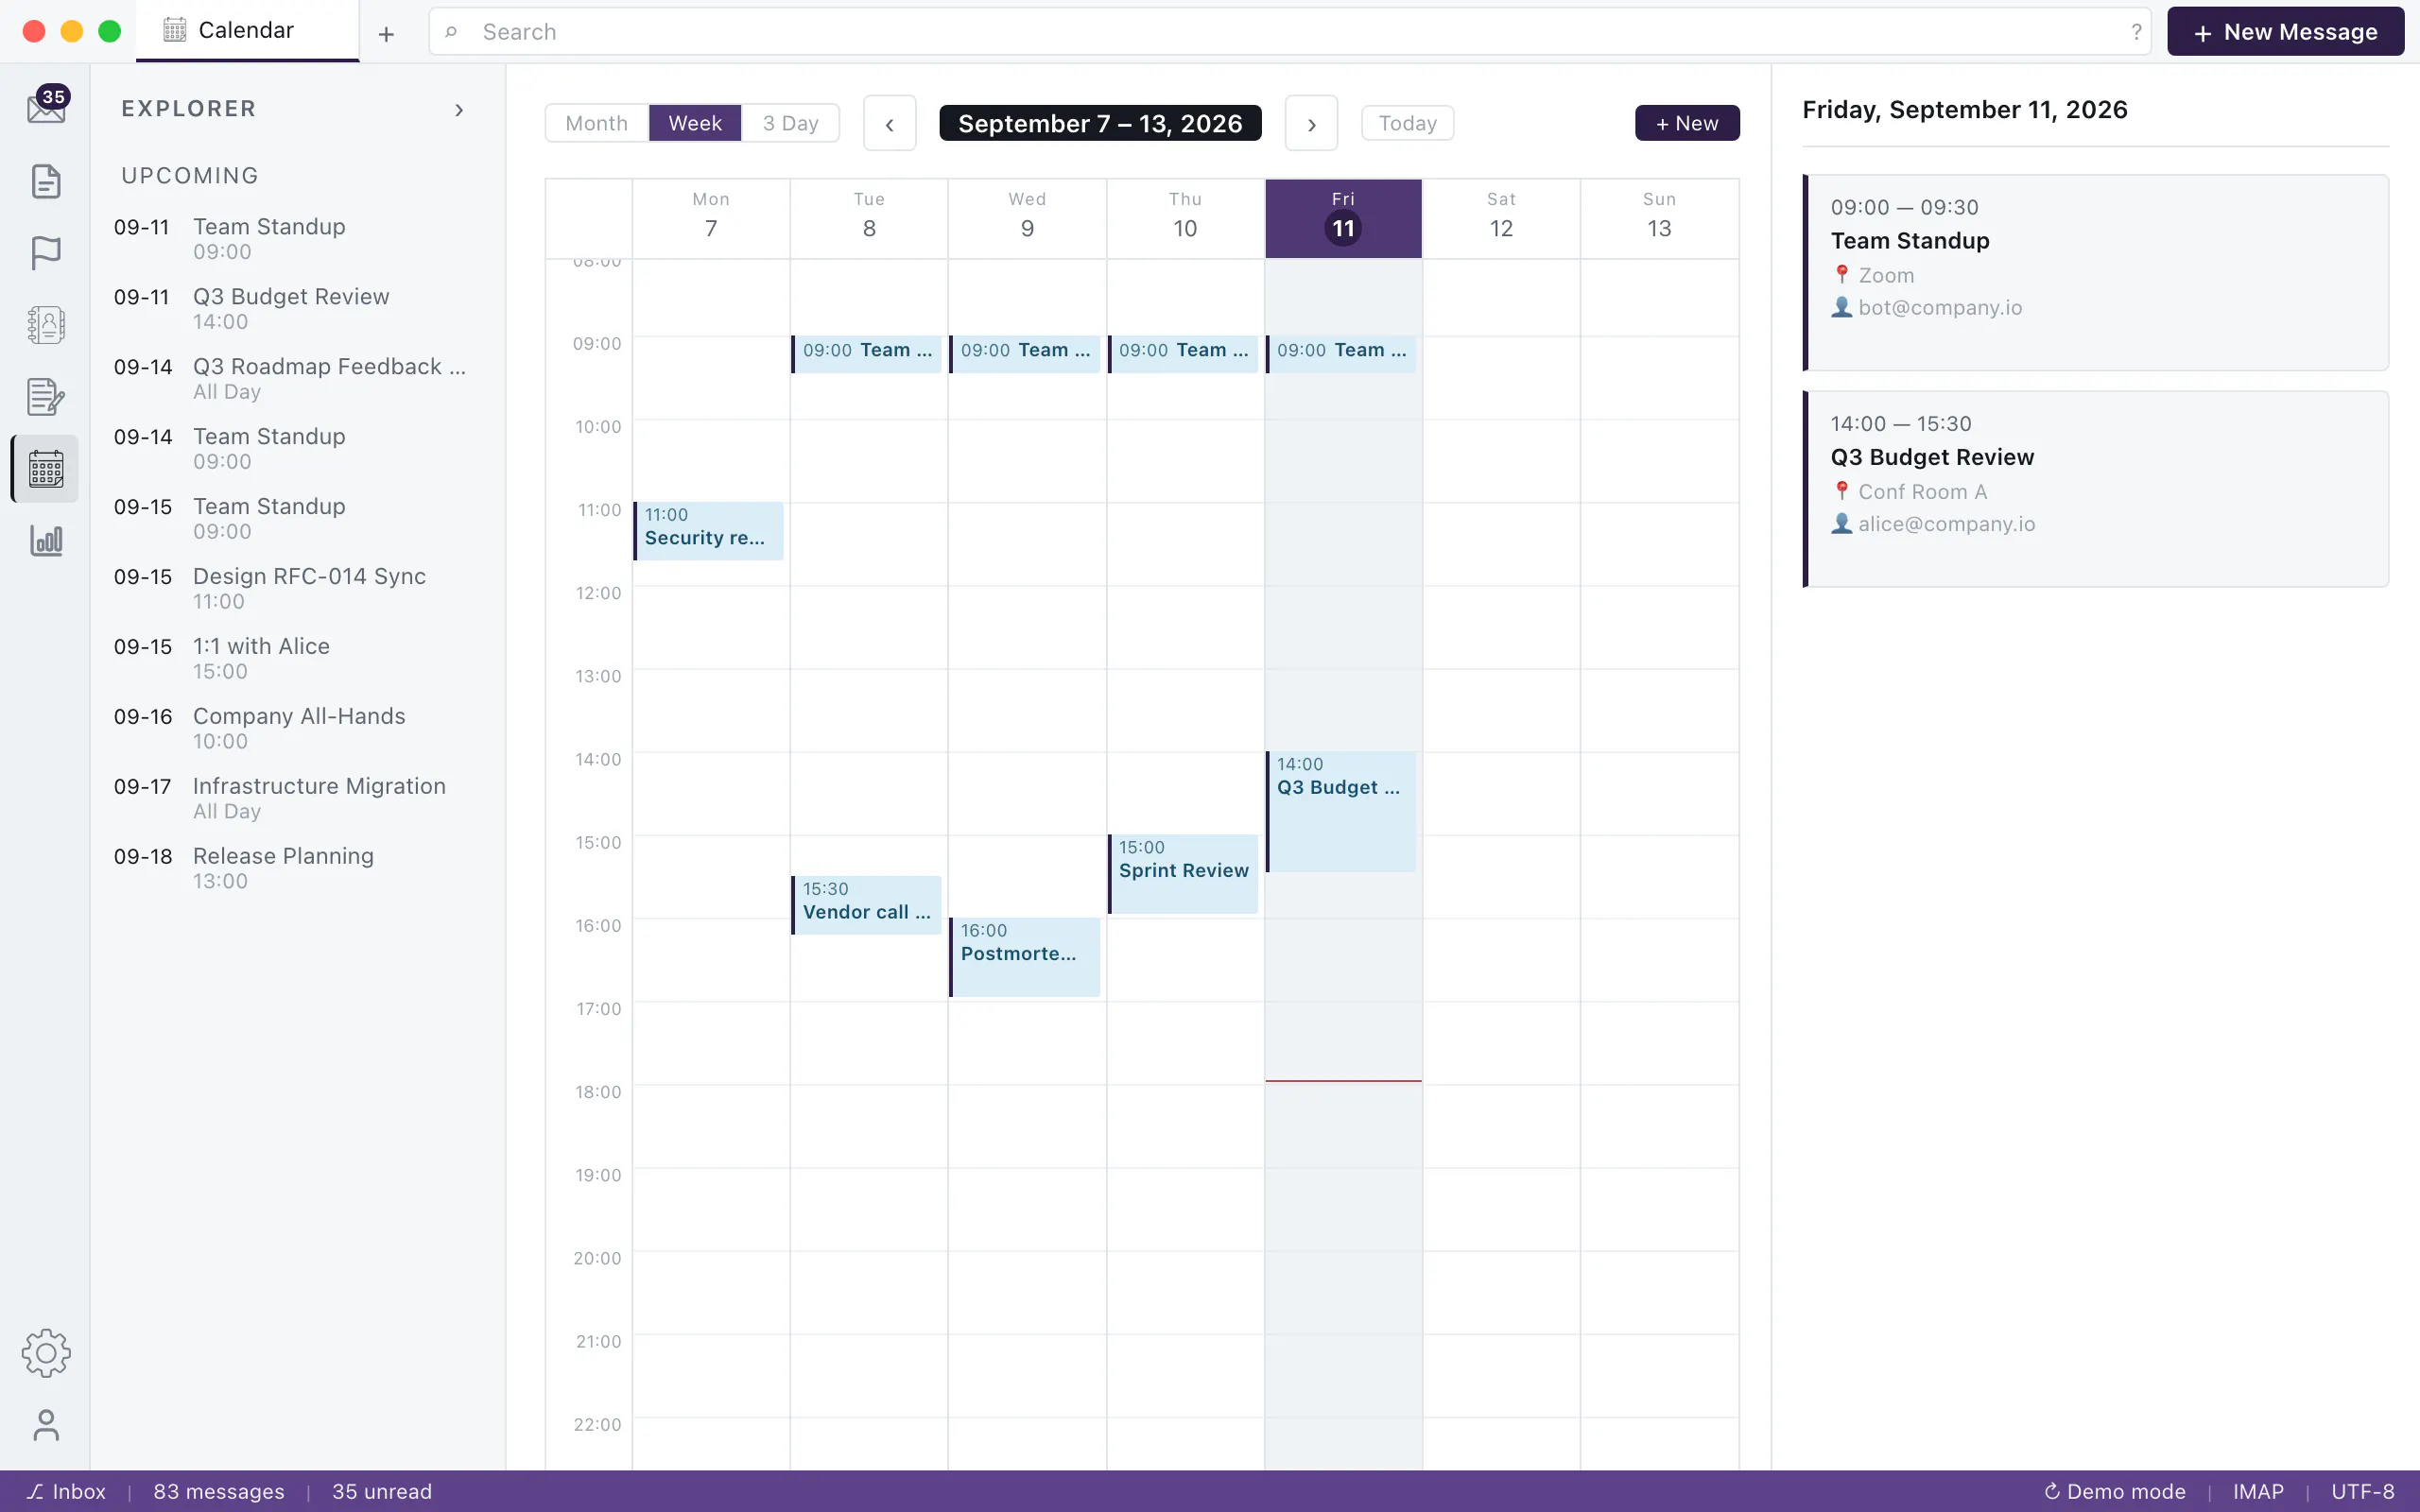Switch to 3 Day view
The width and height of the screenshot is (2420, 1512).
click(x=790, y=123)
